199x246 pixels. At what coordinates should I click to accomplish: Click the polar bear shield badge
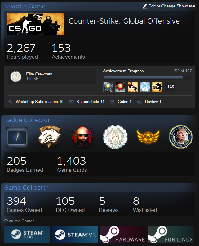click(x=49, y=137)
